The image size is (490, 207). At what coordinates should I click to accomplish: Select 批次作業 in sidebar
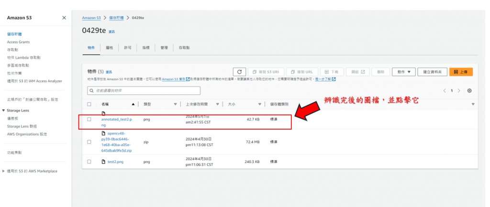(14, 73)
